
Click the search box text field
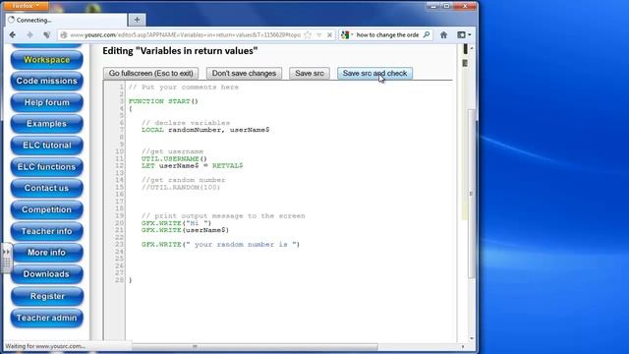pyautogui.click(x=387, y=35)
